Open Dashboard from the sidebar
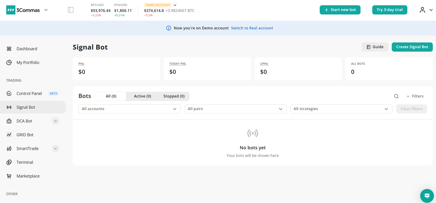This screenshot has width=436, height=203. (x=27, y=49)
